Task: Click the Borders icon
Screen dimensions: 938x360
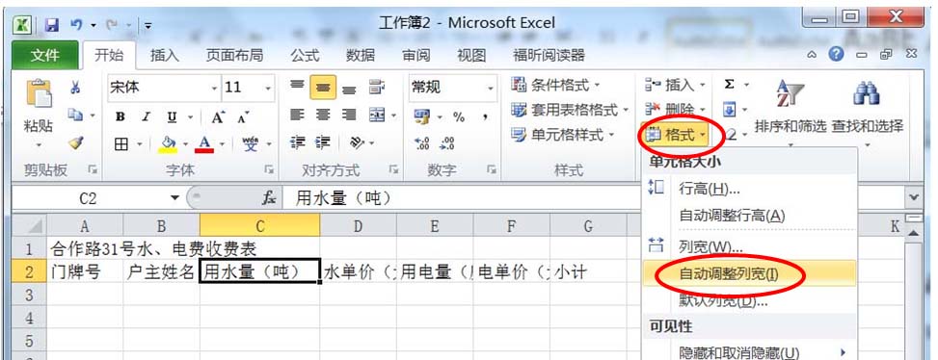Action: tap(121, 143)
